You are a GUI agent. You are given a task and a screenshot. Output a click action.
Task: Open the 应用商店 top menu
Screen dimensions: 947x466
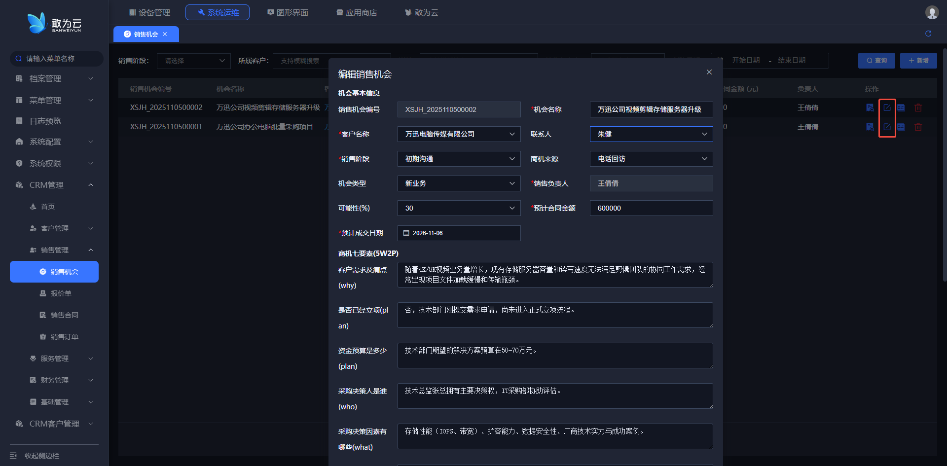point(357,12)
